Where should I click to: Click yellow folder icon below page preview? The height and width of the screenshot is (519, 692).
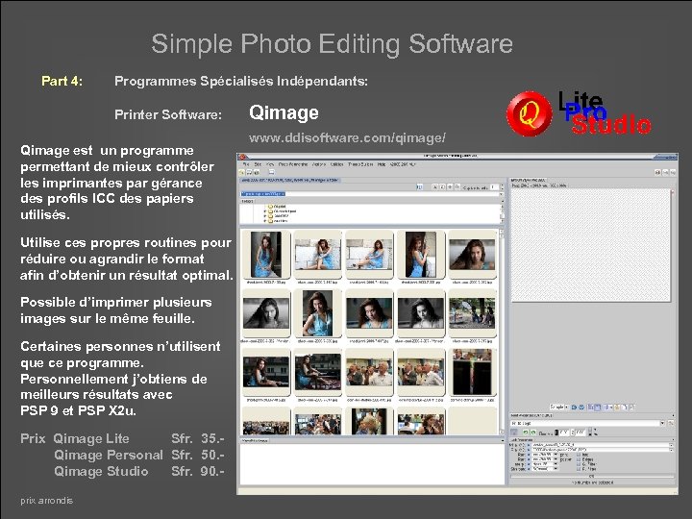617,407
